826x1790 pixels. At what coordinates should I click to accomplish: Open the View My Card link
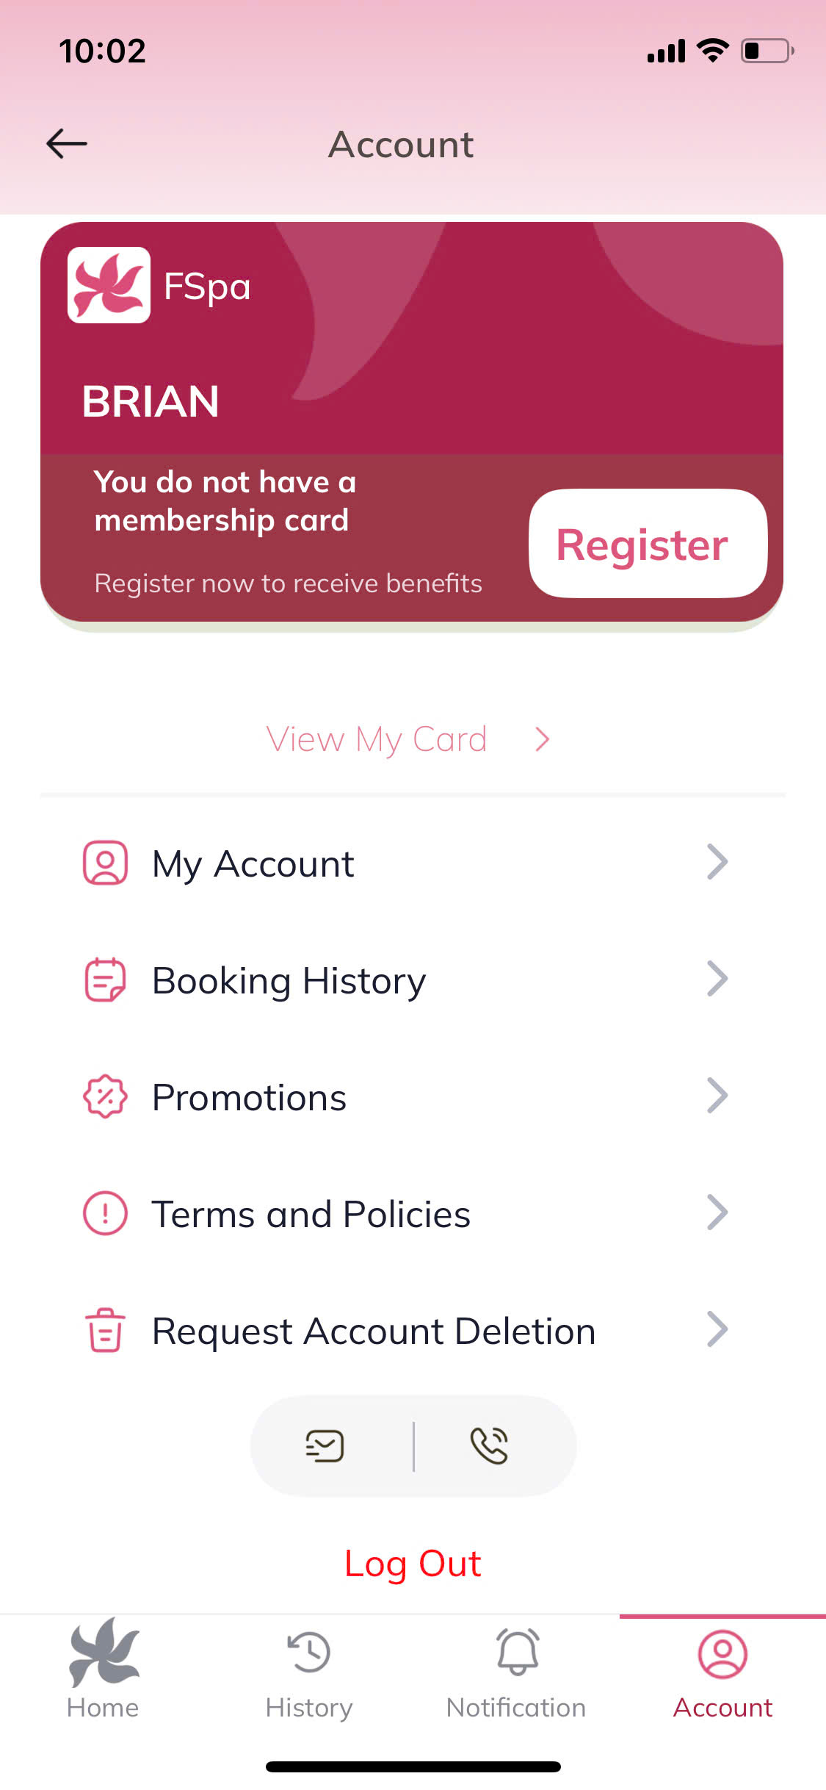click(x=408, y=739)
